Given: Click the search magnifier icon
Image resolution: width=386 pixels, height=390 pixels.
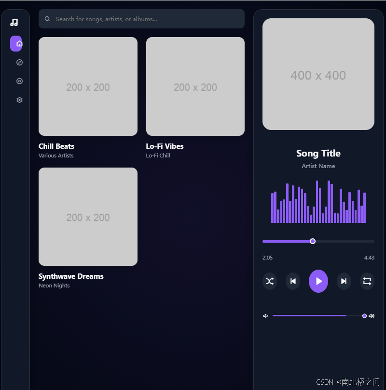Looking at the screenshot, I should pos(47,19).
